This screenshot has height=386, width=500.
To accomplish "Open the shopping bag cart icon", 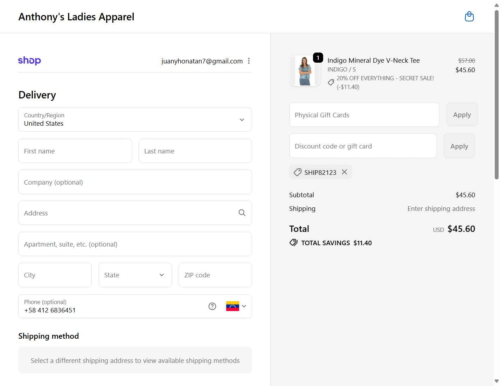I will (x=469, y=16).
